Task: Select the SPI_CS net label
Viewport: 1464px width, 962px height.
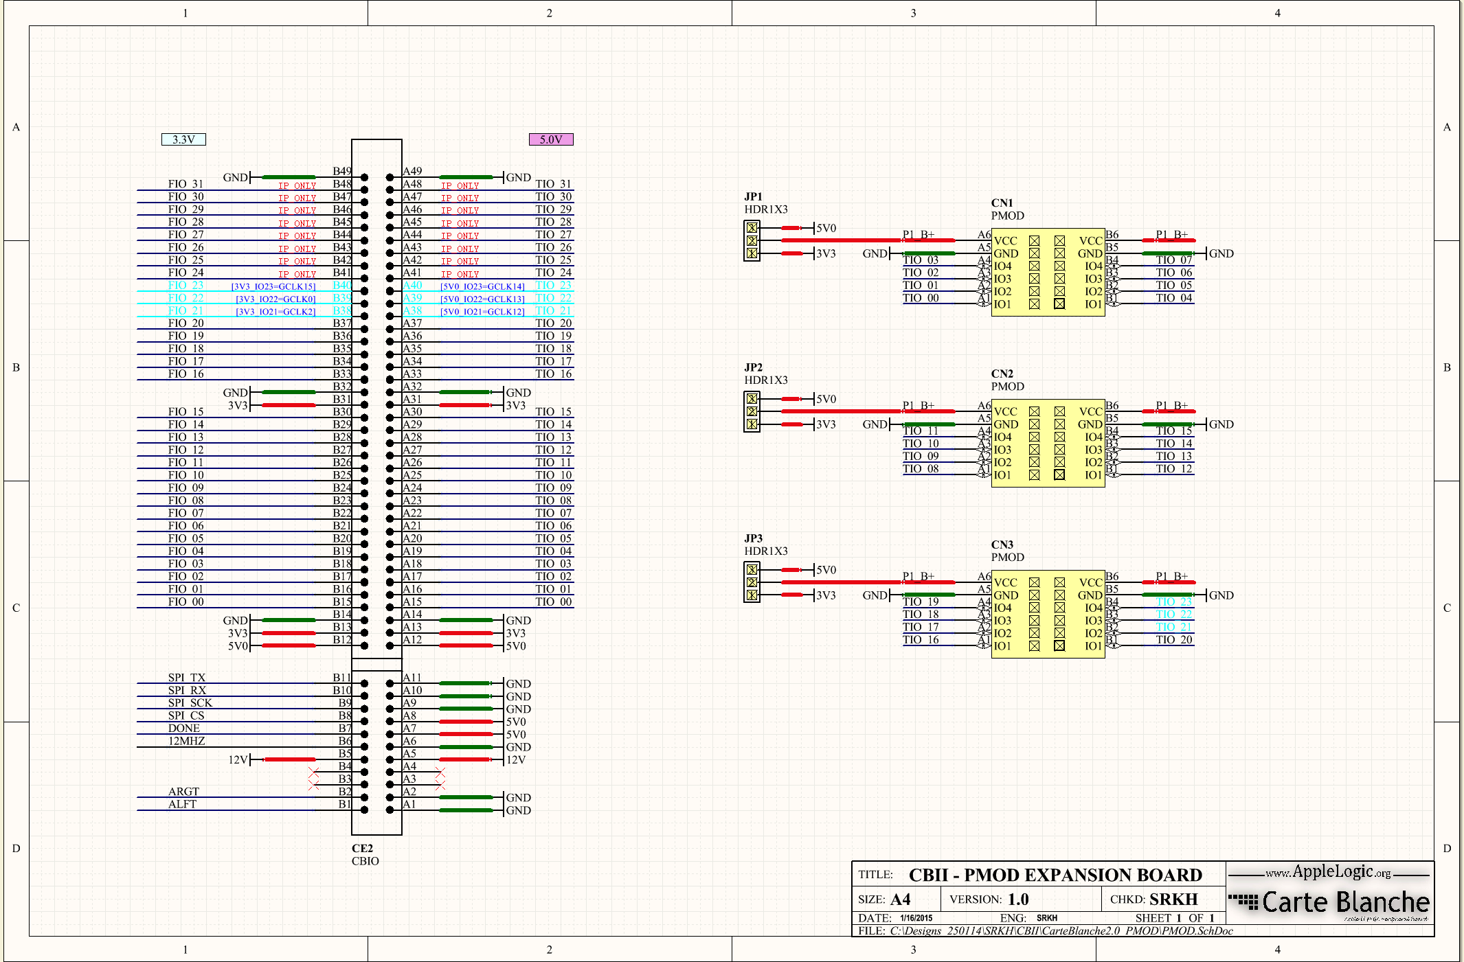Action: coord(185,715)
